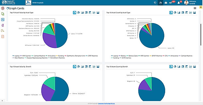Select donut chart view for Asset Count by Asset Type
Screen dimensions: 203x105
175,13
